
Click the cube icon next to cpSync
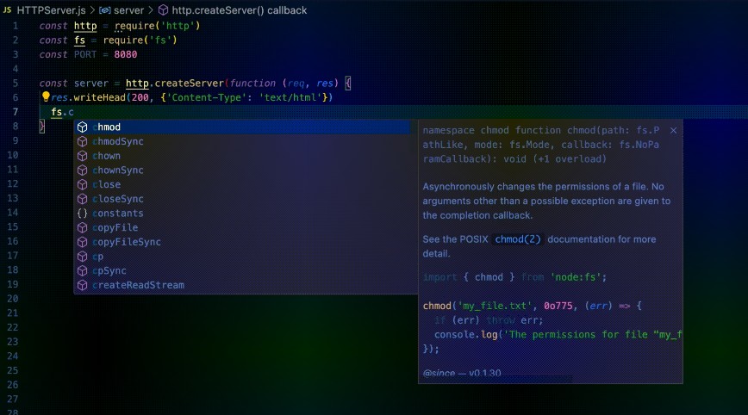click(82, 270)
